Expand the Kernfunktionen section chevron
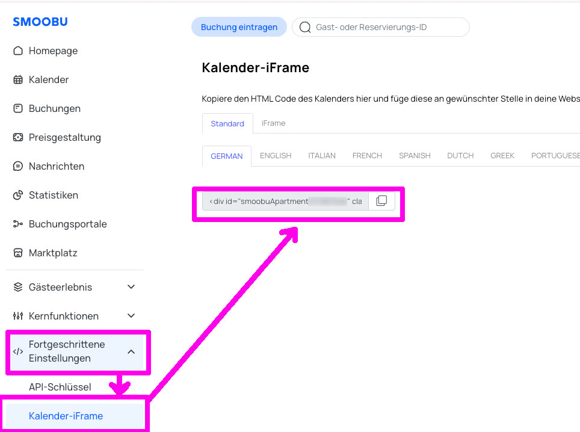 (131, 316)
